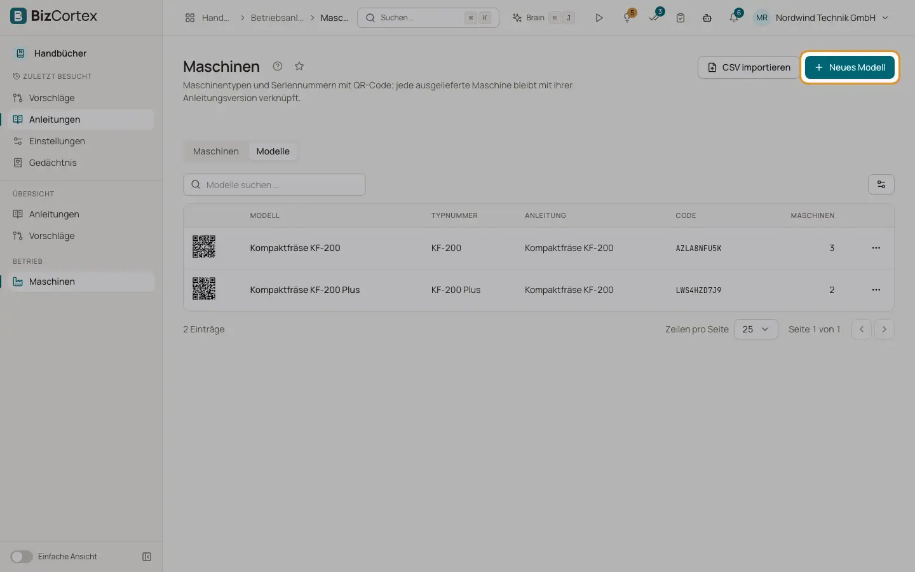
Task: Collapse the sidebar panel
Action: (147, 557)
